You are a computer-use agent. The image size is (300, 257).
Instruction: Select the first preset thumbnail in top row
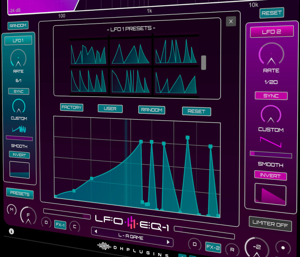point(88,54)
